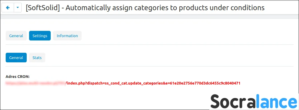Click the blue "lance" part of the logo
Viewport: 299px width, 110px height.
tap(275, 101)
